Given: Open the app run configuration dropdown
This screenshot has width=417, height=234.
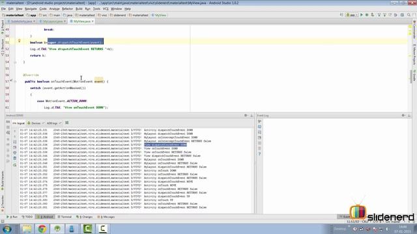Looking at the screenshot, I should [352, 15].
